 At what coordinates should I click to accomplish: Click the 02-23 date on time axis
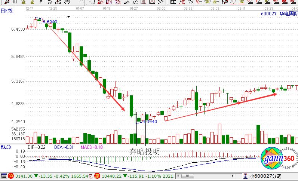click(x=188, y=8)
